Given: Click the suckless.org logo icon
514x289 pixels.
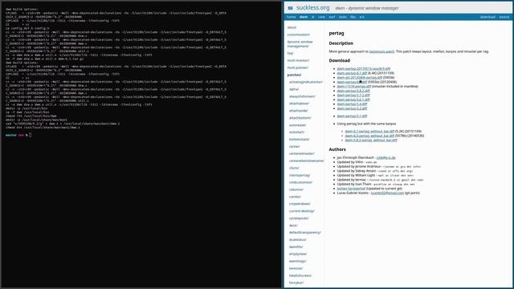Looking at the screenshot, I should point(290,8).
